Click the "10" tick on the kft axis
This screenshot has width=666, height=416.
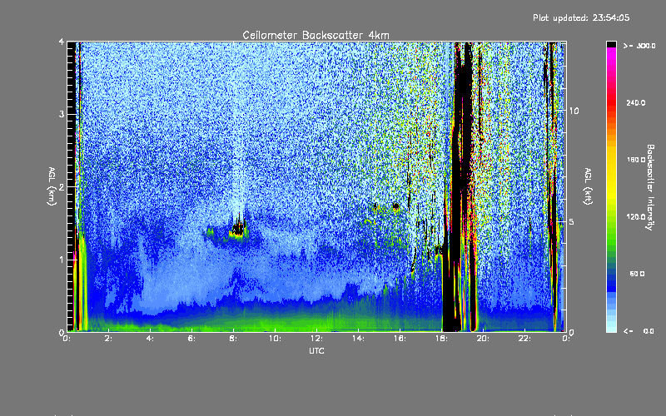coord(574,111)
